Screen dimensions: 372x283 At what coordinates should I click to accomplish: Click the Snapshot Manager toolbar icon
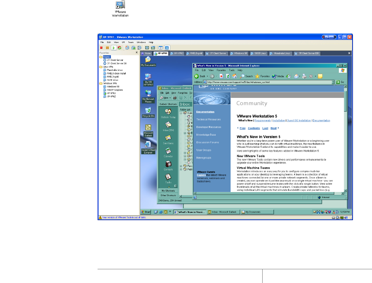(x=139, y=48)
